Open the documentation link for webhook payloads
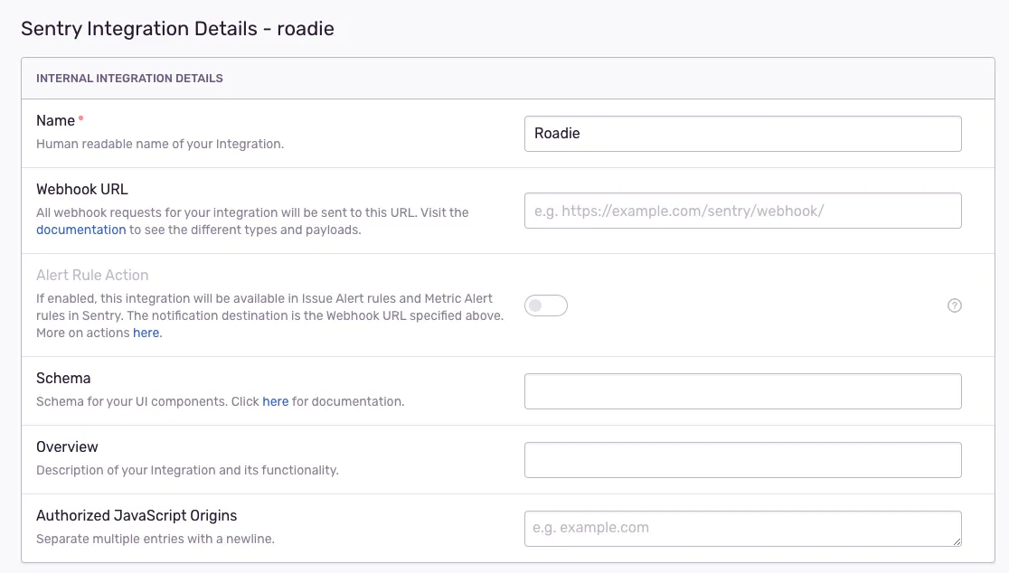1009x573 pixels. (80, 230)
